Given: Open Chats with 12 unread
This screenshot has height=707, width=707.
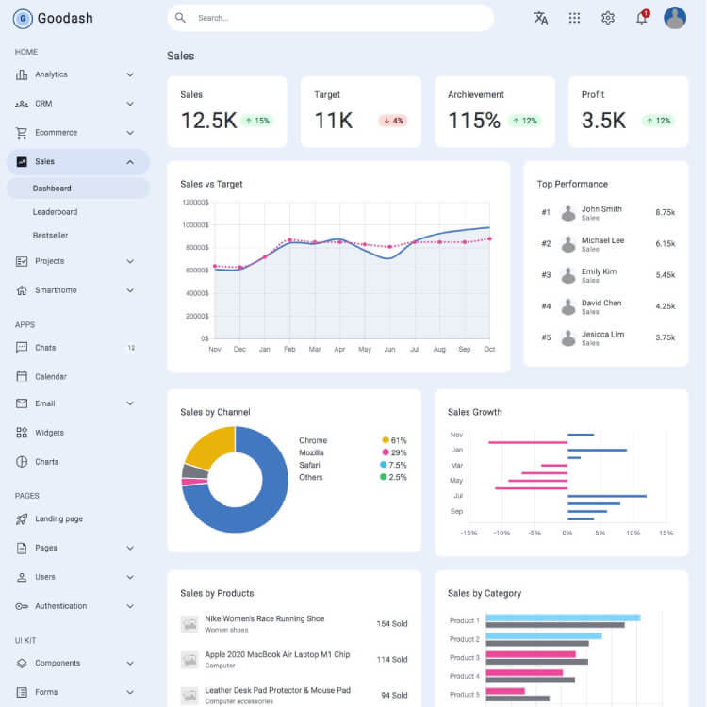Looking at the screenshot, I should (x=45, y=348).
